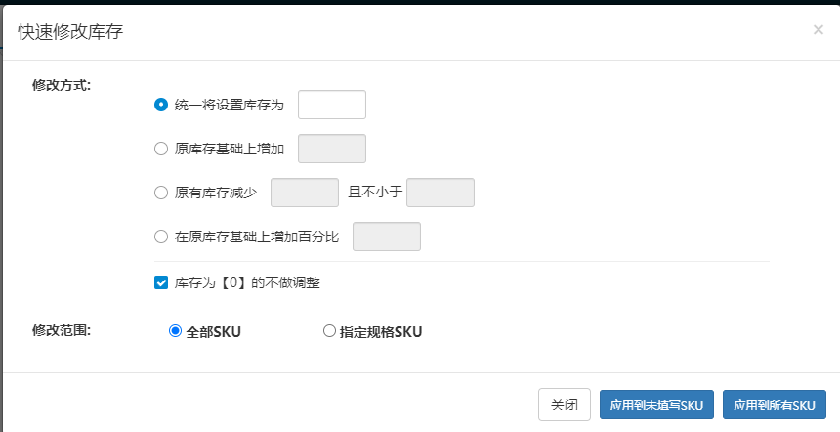Screen dimensions: 840x432
Task: Click the input field after 原库存基础上增加
Action: click(x=331, y=149)
